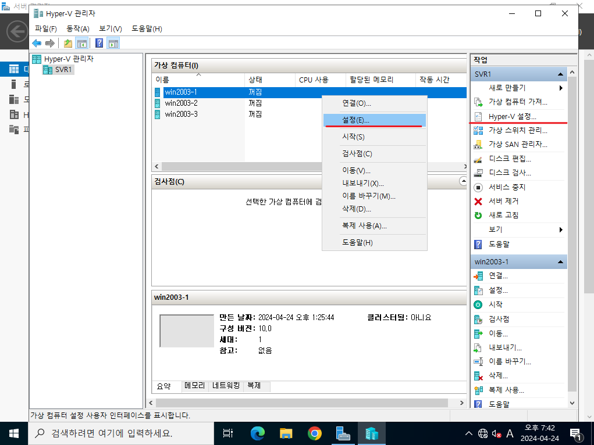Click the toolbar Back arrow icon
The height and width of the screenshot is (445, 594).
(x=37, y=43)
